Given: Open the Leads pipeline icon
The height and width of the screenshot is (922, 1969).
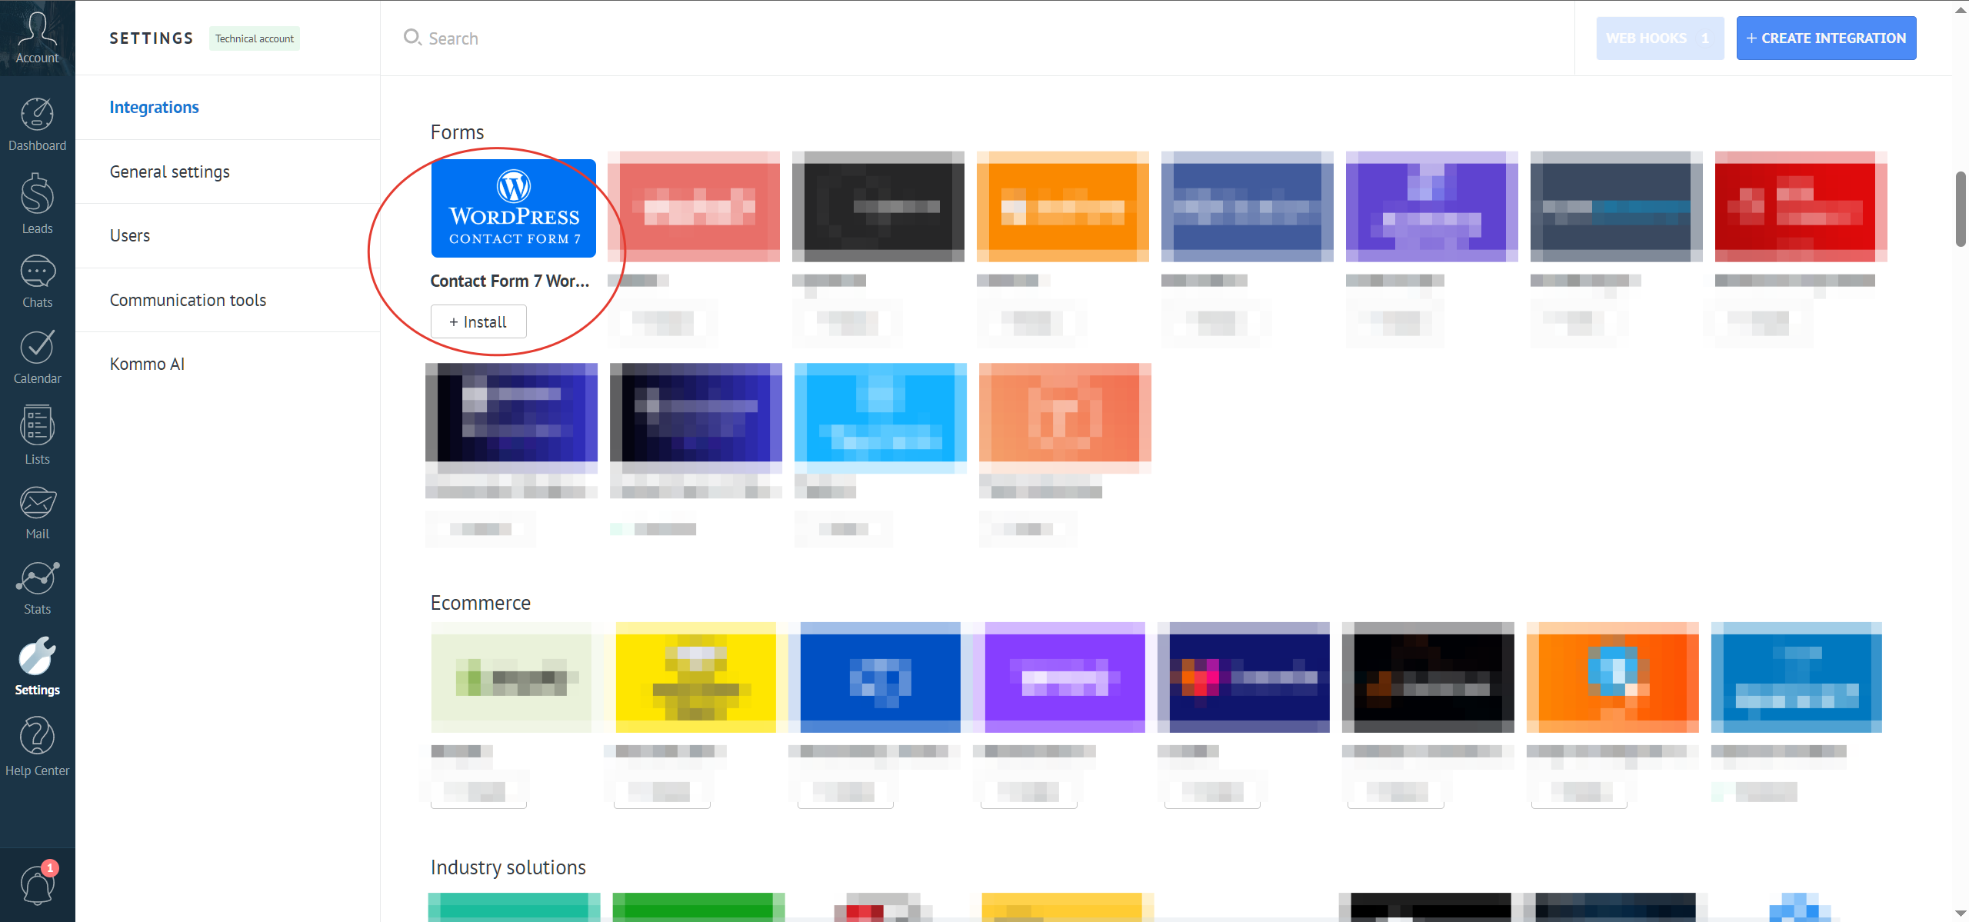Looking at the screenshot, I should tap(37, 203).
